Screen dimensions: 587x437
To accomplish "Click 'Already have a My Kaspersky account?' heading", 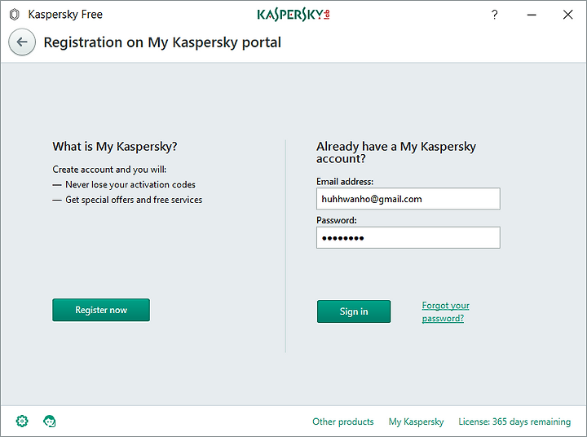I will point(396,152).
